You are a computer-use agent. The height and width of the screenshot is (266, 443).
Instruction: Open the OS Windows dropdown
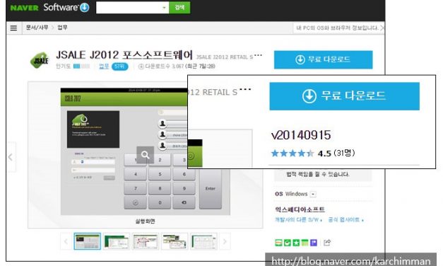(x=313, y=194)
